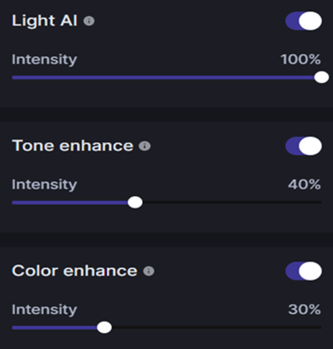Select the Tone enhance heading text
Viewport: 333px width, 349px height.
[72, 145]
